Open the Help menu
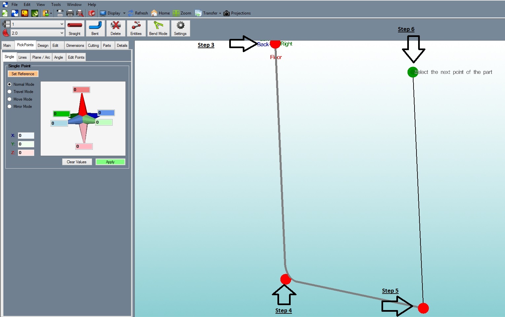 pyautogui.click(x=92, y=5)
